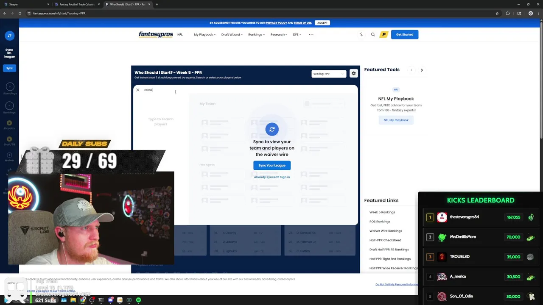
Task: Click the circular sync icon above Sync to view
Action: [x=272, y=129]
